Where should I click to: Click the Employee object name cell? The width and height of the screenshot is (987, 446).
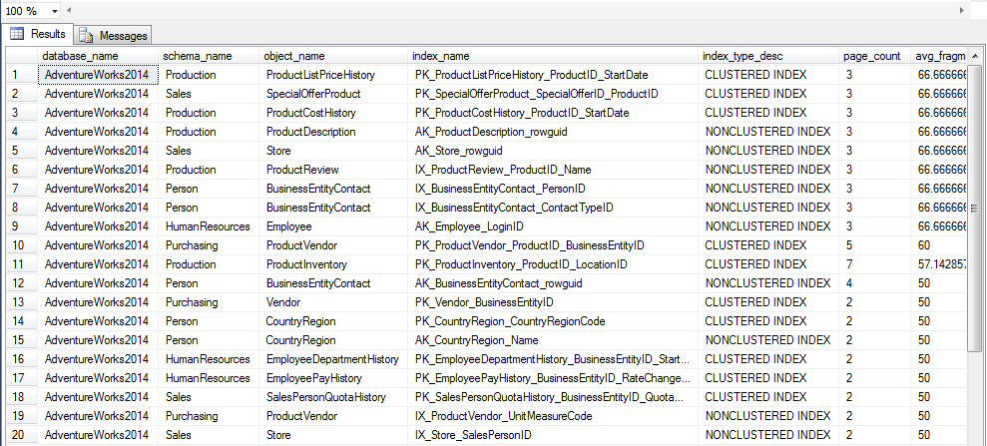(333, 225)
